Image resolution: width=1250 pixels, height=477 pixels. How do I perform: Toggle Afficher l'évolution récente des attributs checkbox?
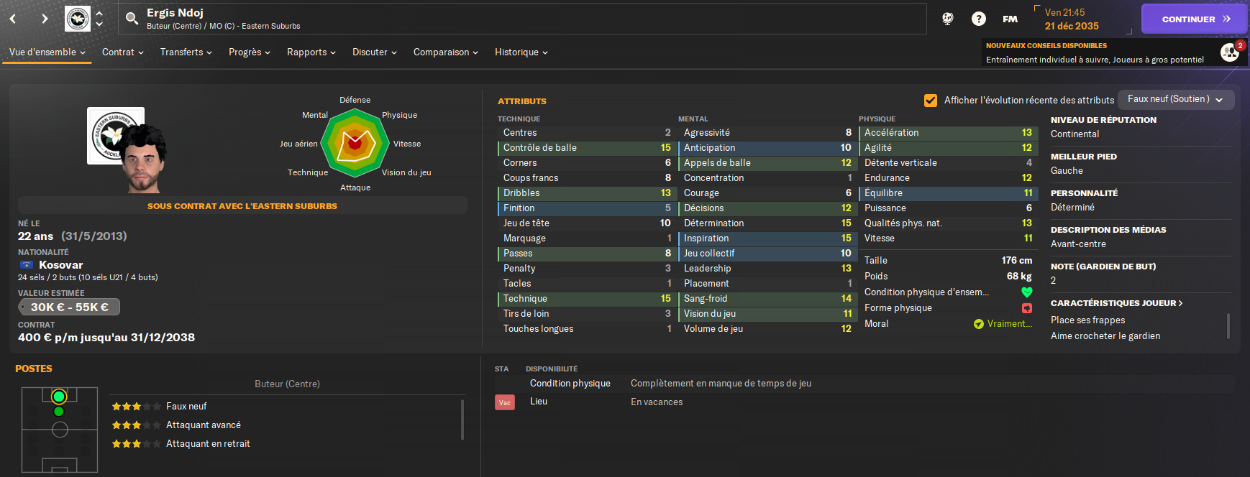931,100
